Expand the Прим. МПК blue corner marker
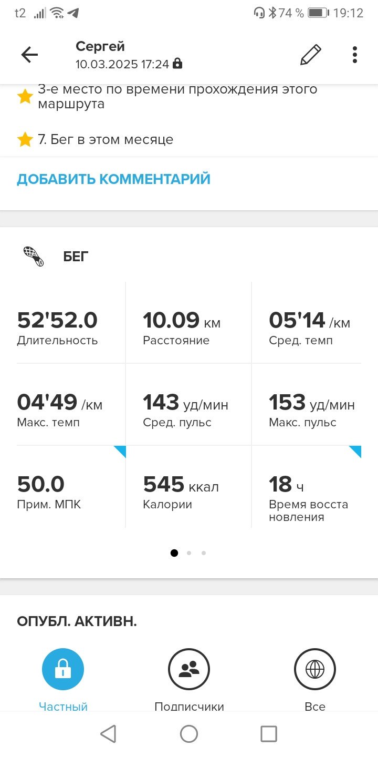Image resolution: width=378 pixels, height=757 pixels. click(x=121, y=451)
